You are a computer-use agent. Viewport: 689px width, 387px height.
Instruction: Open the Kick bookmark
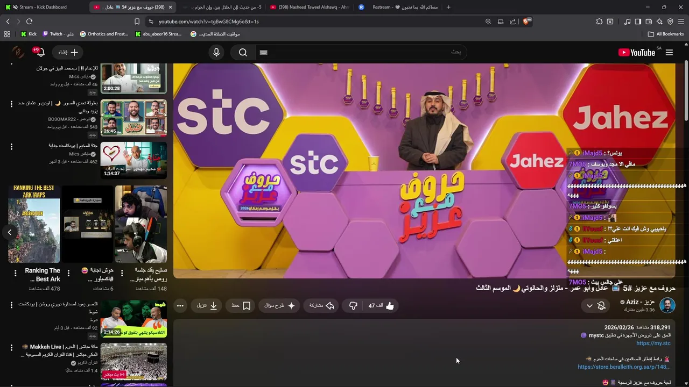[x=29, y=34]
